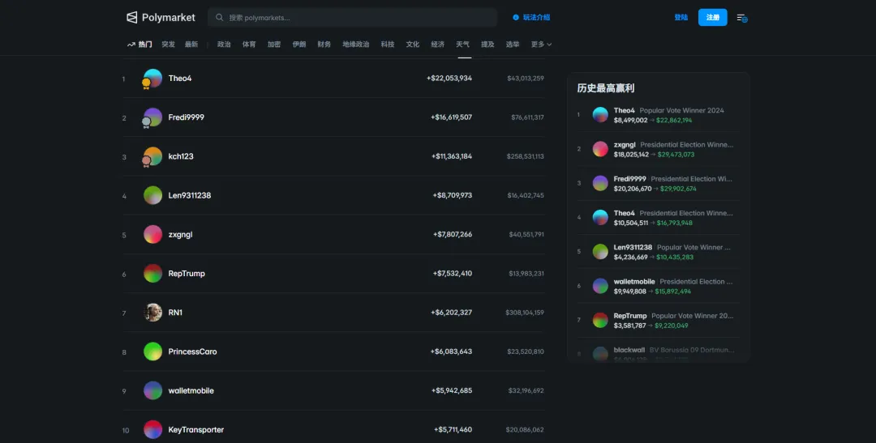Viewport: 876px width, 443px height.
Task: Click walletmobile avatar in biggest wins list
Action: [600, 286]
